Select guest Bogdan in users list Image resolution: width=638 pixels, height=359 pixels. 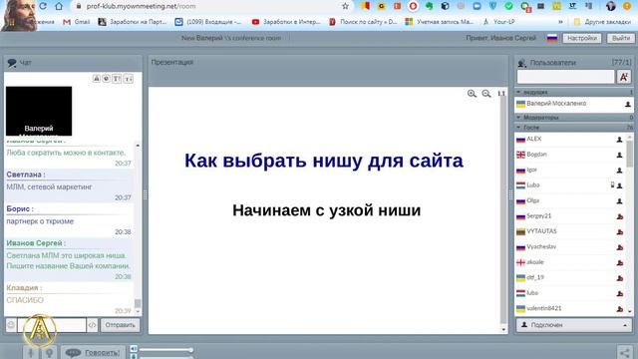[x=569, y=155]
